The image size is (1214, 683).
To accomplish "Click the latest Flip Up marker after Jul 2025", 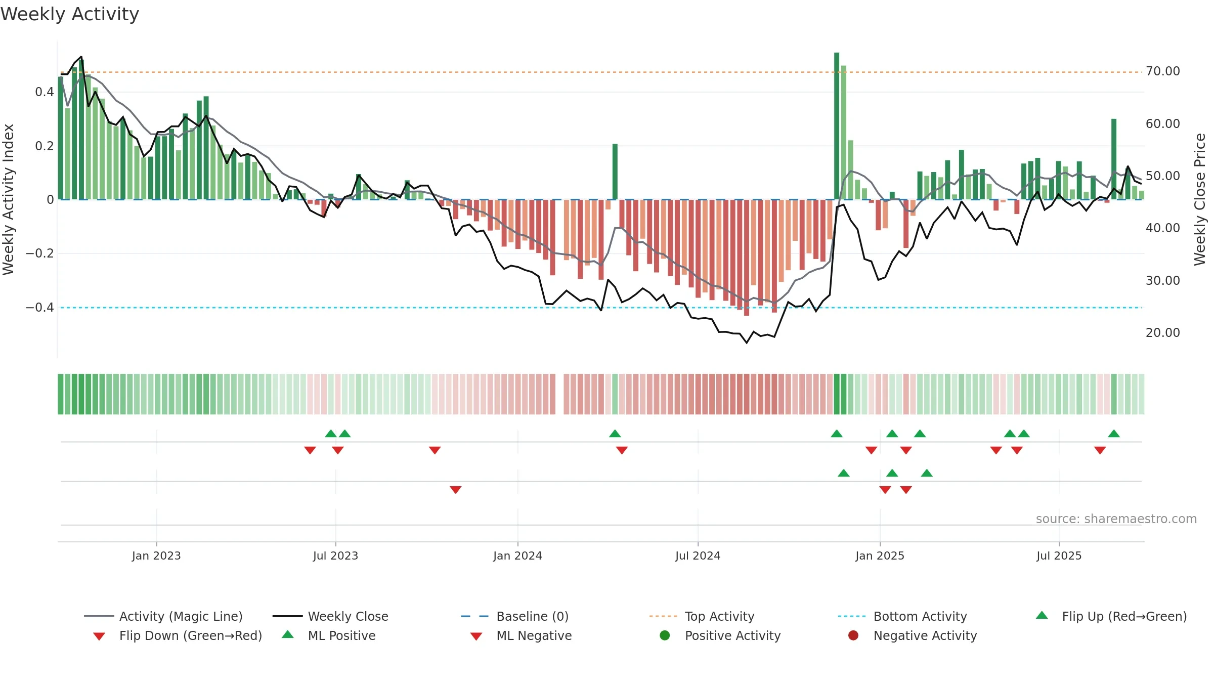I will click(x=1114, y=434).
